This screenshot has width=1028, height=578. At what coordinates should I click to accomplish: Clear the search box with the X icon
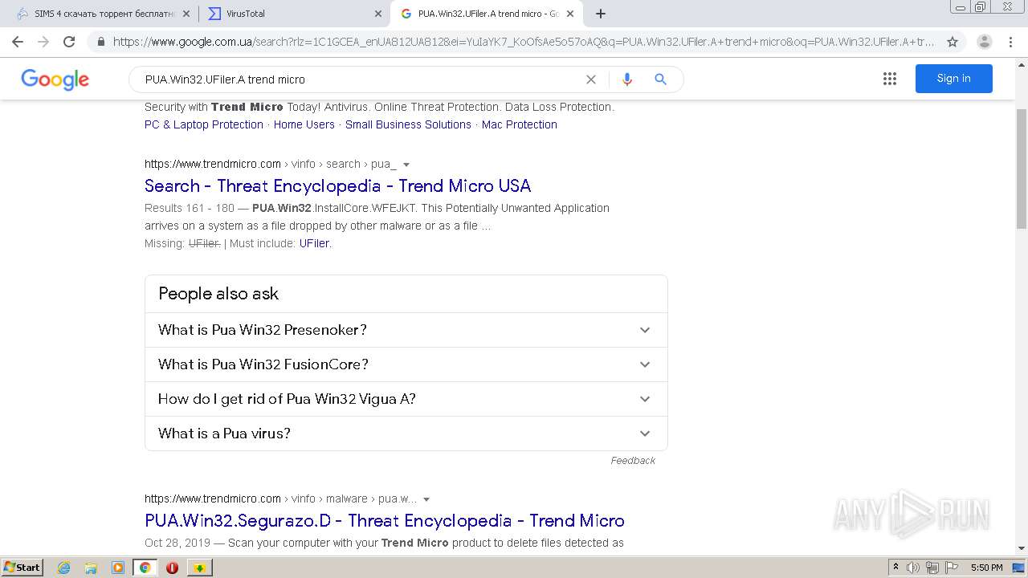[591, 79]
